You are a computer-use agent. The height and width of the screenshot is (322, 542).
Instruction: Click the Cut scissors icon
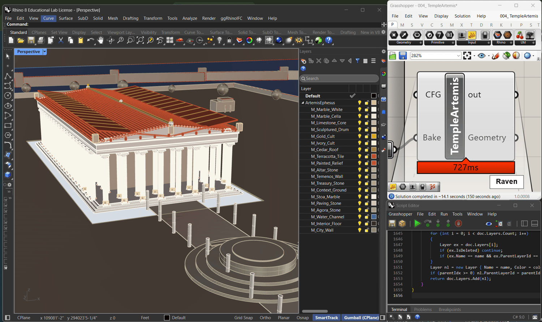click(x=61, y=40)
